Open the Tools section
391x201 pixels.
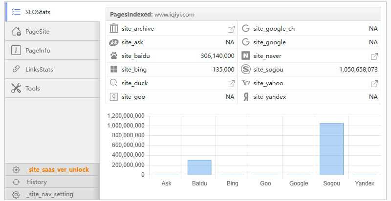click(32, 89)
